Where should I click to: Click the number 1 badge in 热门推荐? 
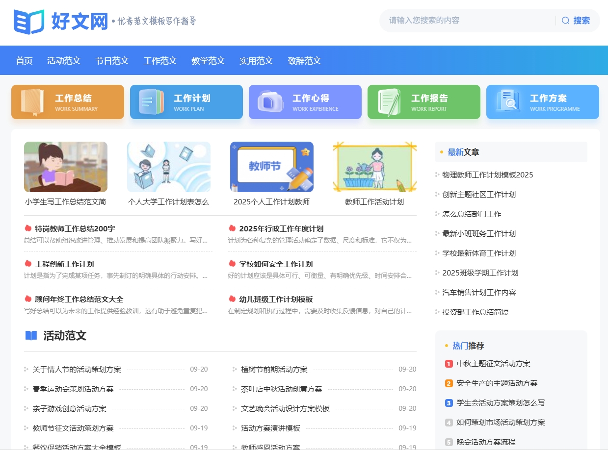(x=449, y=364)
